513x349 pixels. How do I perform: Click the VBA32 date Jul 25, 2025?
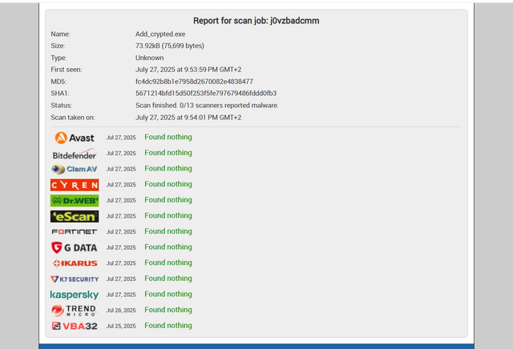121,326
